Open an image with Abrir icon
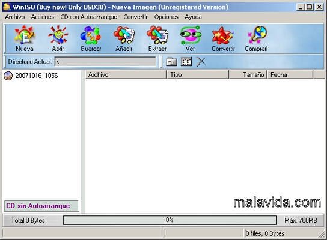Image resolution: width=327 pixels, height=240 pixels. tap(58, 35)
